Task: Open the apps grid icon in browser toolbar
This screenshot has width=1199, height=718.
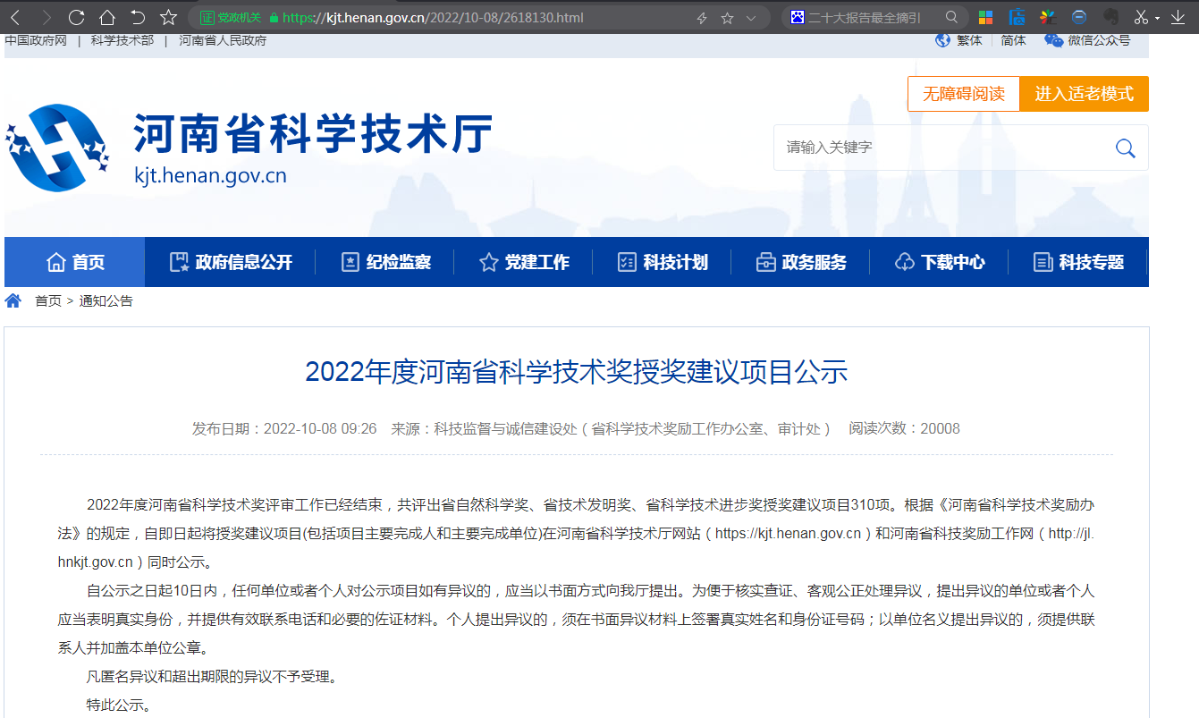Action: 987,16
